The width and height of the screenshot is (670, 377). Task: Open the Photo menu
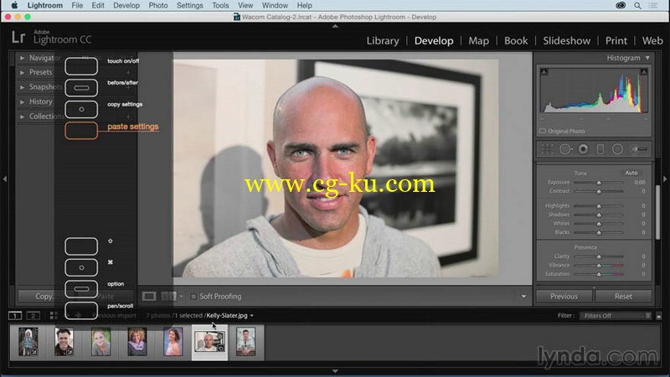point(158,6)
